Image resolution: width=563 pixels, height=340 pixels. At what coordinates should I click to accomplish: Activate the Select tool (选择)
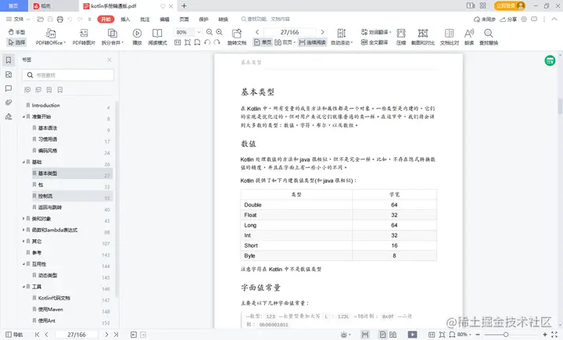tap(16, 42)
